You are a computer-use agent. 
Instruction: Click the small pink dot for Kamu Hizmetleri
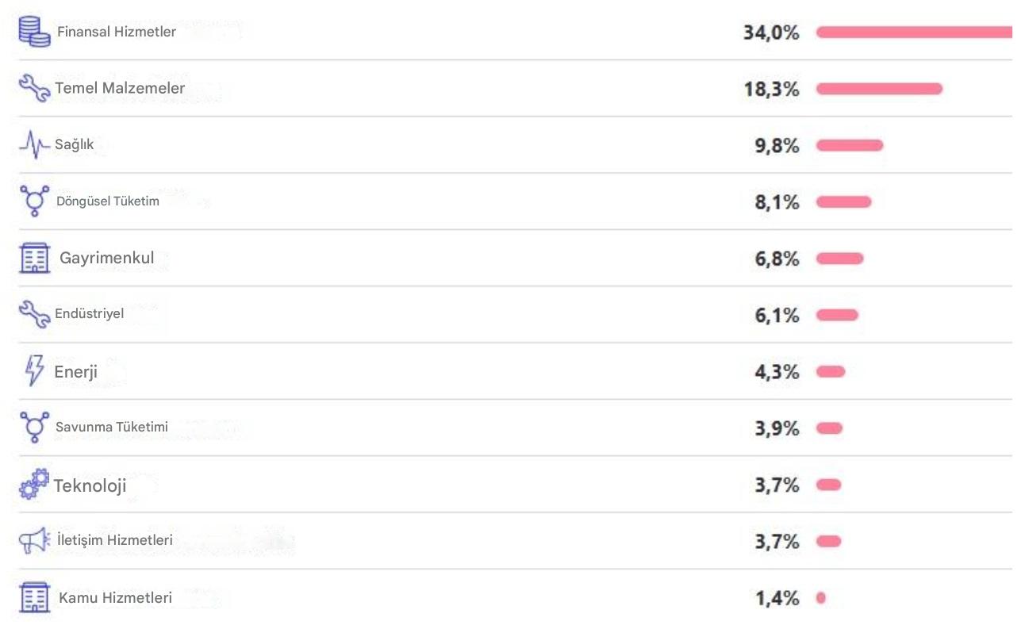point(821,598)
